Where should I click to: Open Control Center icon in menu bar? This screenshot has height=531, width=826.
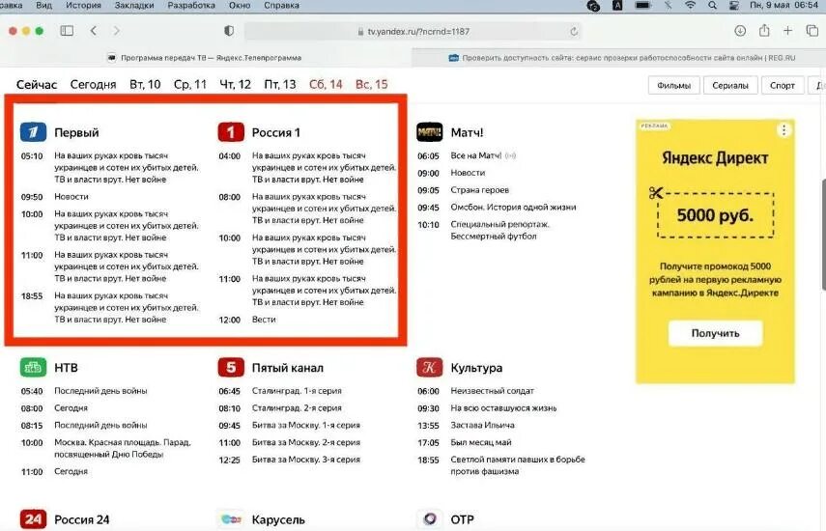pyautogui.click(x=734, y=5)
